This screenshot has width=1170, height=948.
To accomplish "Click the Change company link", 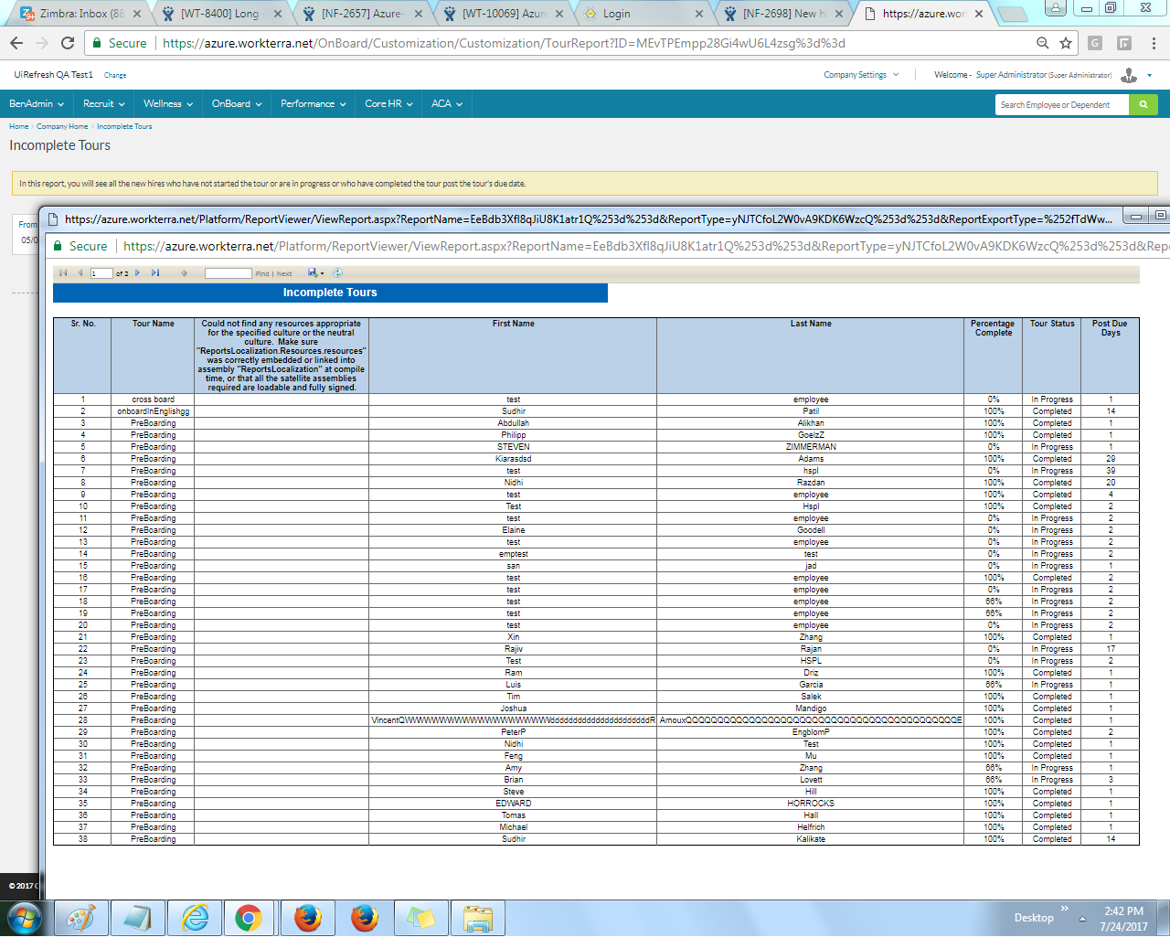I will 115,75.
